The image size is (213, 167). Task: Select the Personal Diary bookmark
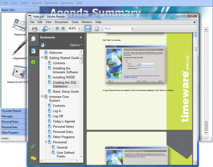click(63, 132)
